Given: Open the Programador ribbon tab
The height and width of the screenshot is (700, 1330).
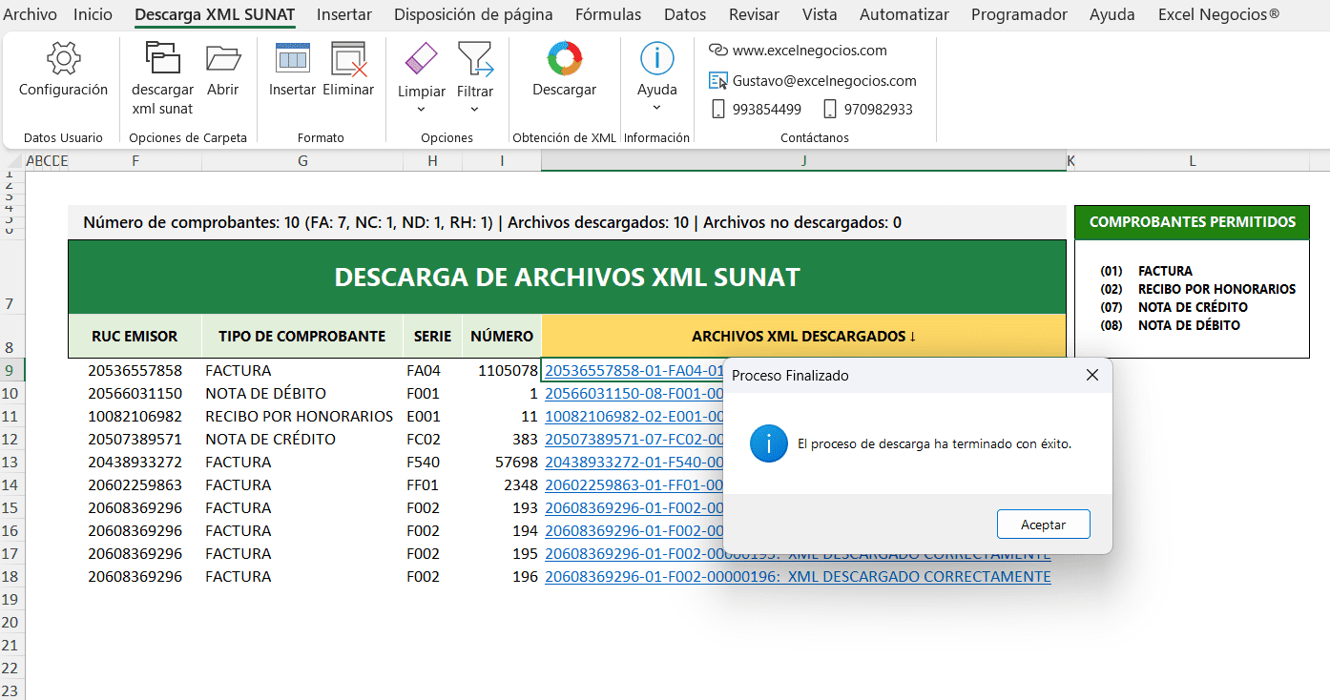Looking at the screenshot, I should (1019, 14).
